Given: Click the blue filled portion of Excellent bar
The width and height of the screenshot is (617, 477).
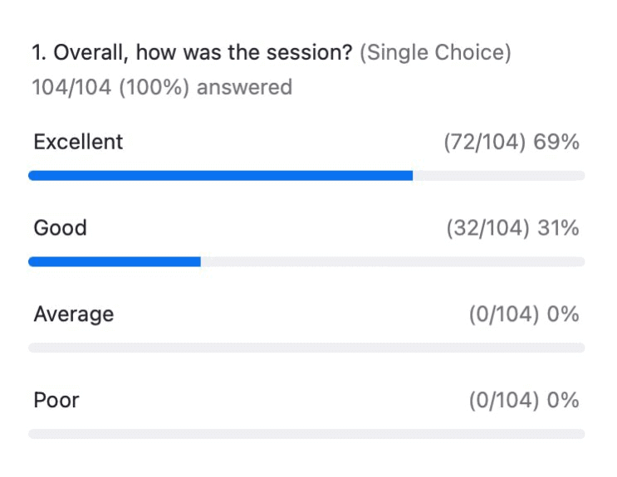Looking at the screenshot, I should (220, 176).
